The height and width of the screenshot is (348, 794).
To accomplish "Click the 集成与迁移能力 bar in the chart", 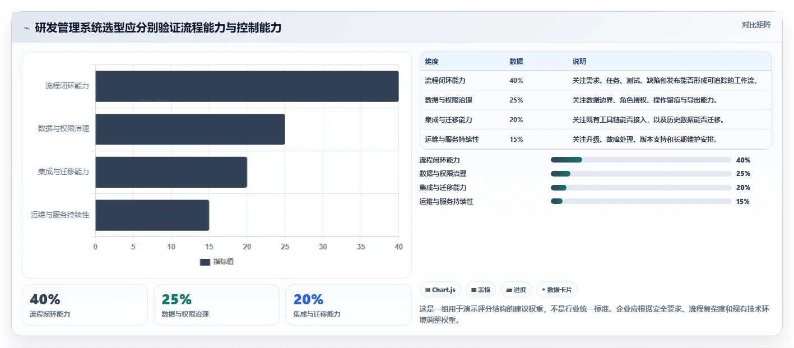I will pos(171,172).
